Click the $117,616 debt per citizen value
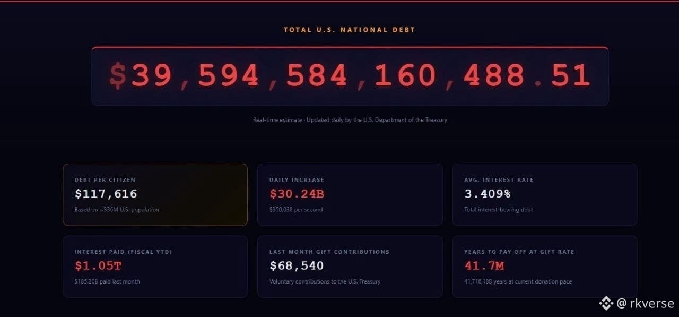 coord(106,194)
